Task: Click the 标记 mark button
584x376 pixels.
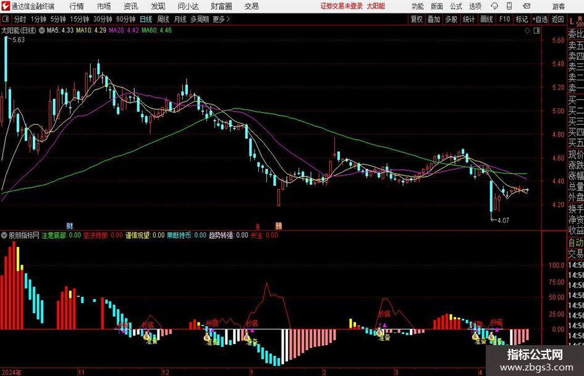Action: (x=522, y=19)
